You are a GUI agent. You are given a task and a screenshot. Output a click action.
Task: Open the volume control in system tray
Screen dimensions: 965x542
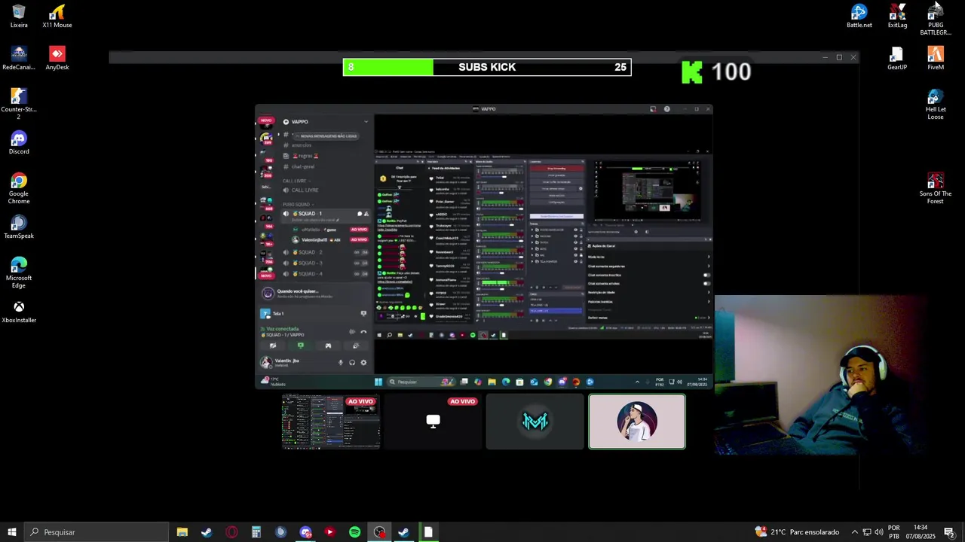(878, 532)
